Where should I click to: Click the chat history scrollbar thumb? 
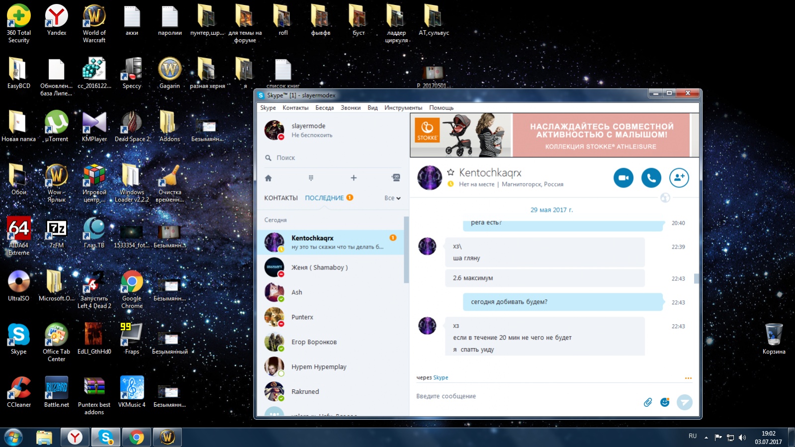(x=697, y=278)
